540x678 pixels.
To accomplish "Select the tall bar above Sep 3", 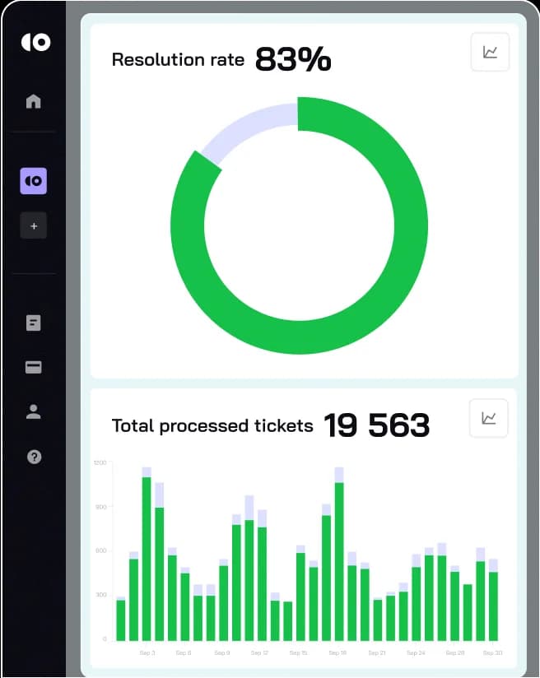I will pos(147,560).
